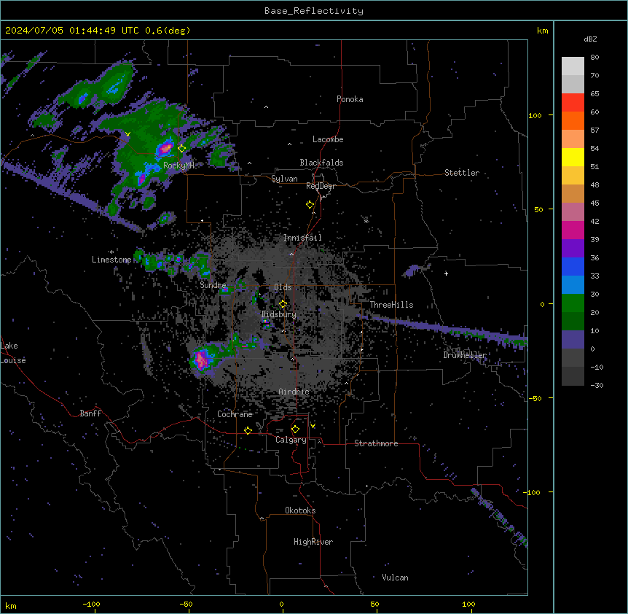Click the Ponoka city label

pos(350,99)
